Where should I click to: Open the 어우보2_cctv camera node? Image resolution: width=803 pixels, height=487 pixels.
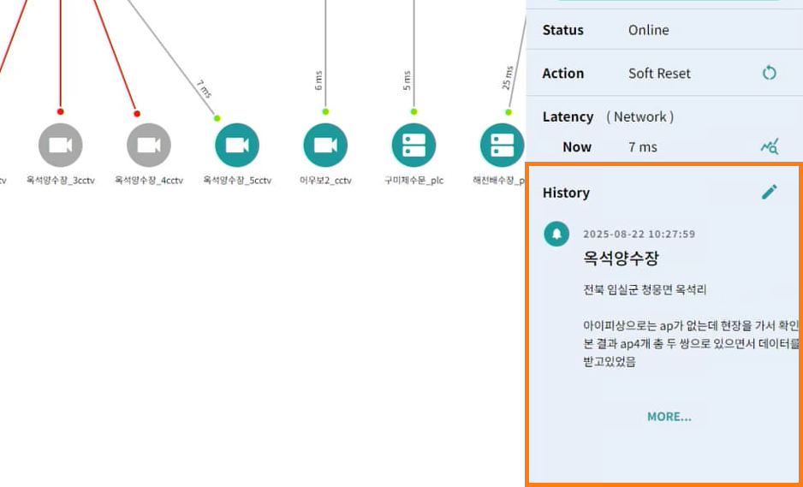(x=325, y=145)
